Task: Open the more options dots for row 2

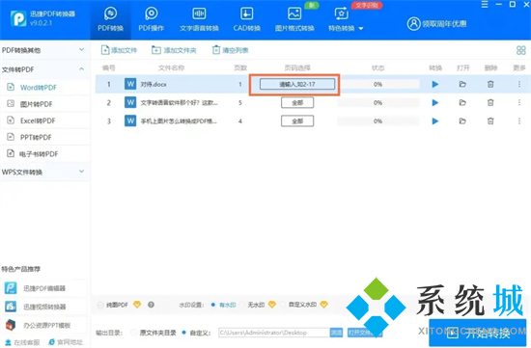Action: pyautogui.click(x=519, y=102)
